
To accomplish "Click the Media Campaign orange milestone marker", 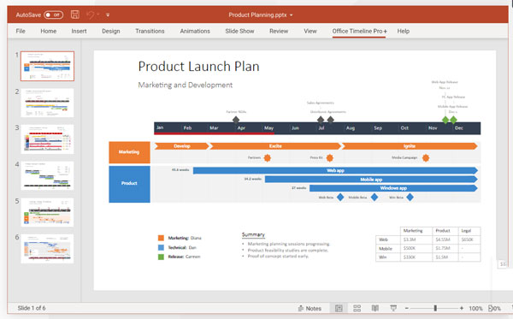I will coord(425,158).
